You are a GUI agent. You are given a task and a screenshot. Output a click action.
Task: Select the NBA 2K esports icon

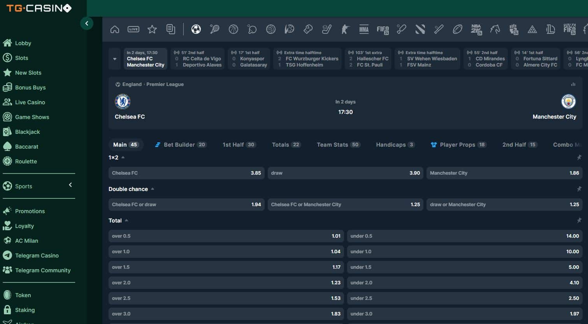(476, 30)
